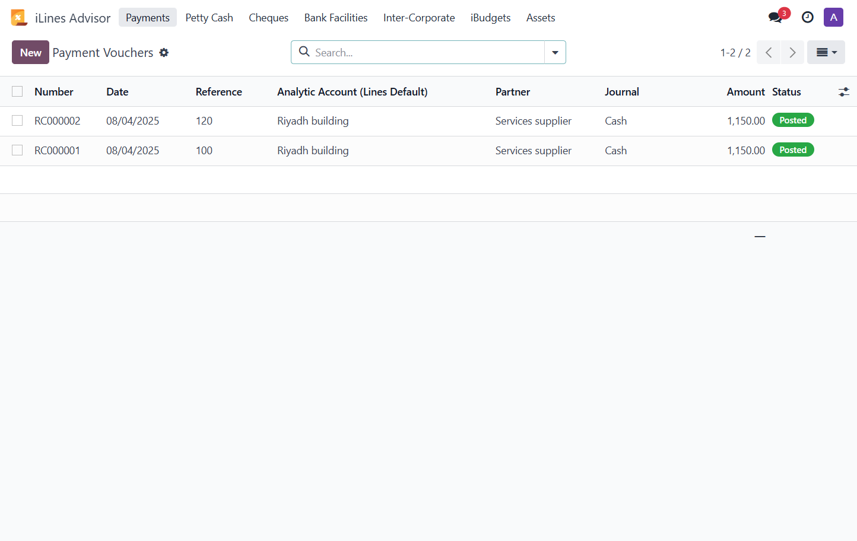Open voucher RC000001
The image size is (857, 541).
click(x=57, y=150)
